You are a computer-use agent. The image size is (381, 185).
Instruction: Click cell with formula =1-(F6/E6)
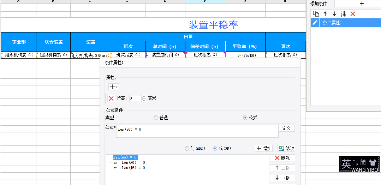[x=245, y=55]
